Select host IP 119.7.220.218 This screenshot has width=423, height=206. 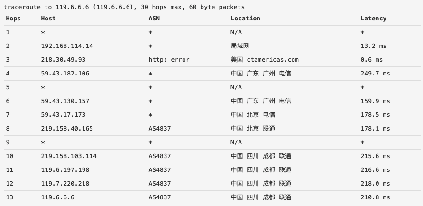65,184
